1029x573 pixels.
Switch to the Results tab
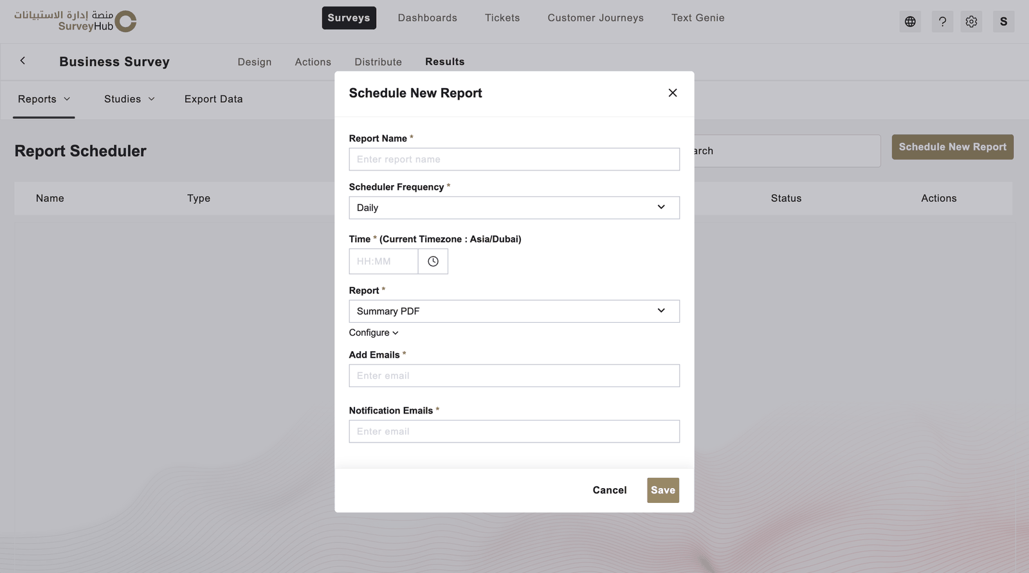(x=444, y=62)
